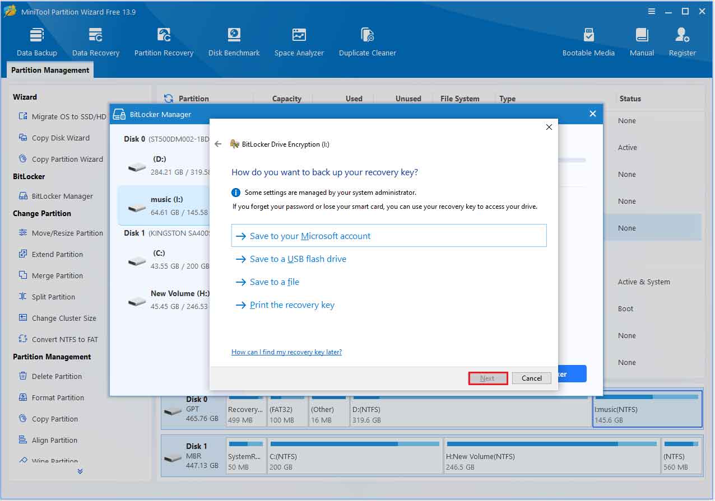Screen dimensions: 715x501
Task: Select Convert NTFS to FAT
Action: click(58, 339)
